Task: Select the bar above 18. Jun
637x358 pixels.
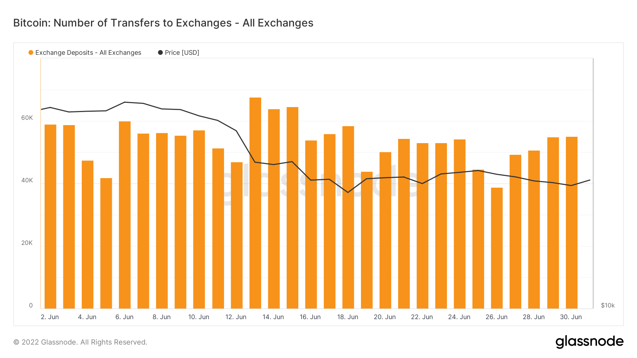Action: (348, 217)
